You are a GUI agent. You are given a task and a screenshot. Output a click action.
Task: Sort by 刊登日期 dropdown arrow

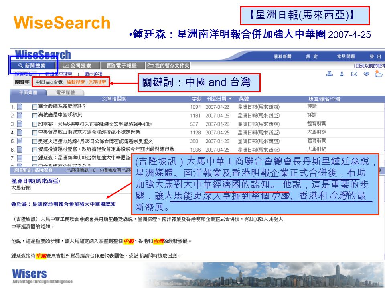pyautogui.click(x=230, y=99)
